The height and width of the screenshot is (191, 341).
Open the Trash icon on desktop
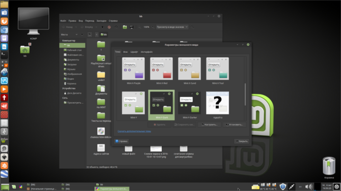click(329, 166)
